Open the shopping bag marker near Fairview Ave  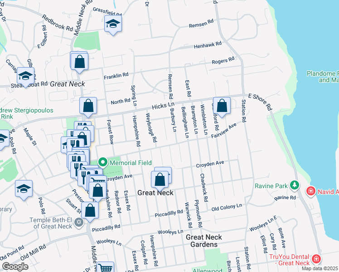pos(222,107)
